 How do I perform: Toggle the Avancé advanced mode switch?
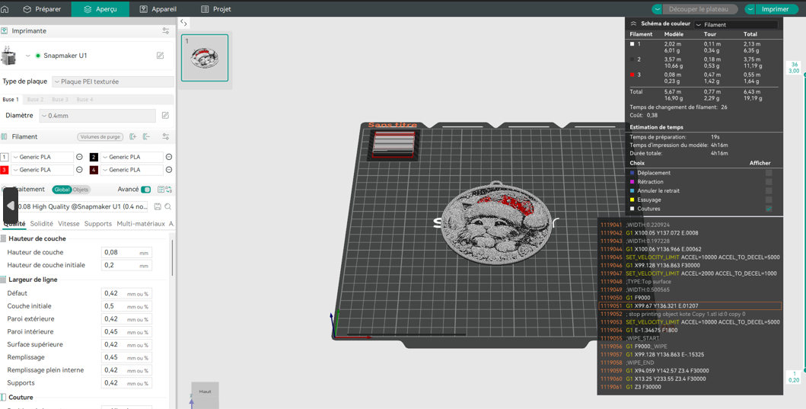[x=146, y=190]
